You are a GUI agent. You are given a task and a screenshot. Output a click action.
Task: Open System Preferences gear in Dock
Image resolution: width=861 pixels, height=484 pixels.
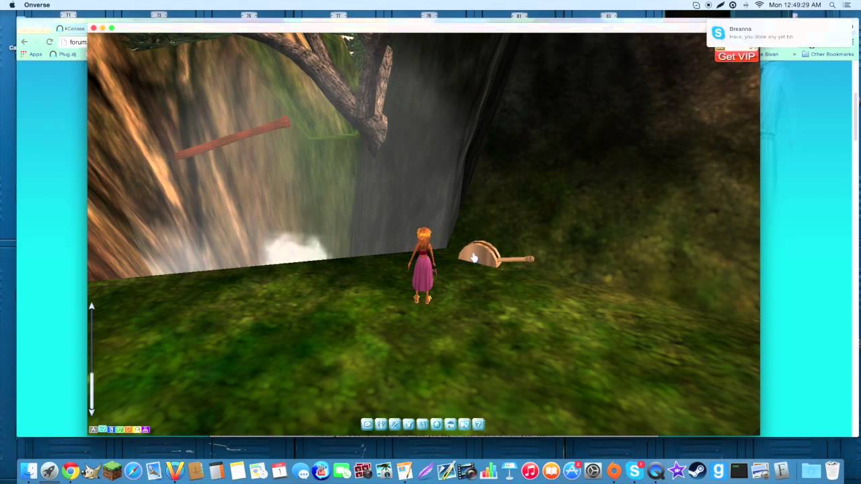pyautogui.click(x=593, y=471)
